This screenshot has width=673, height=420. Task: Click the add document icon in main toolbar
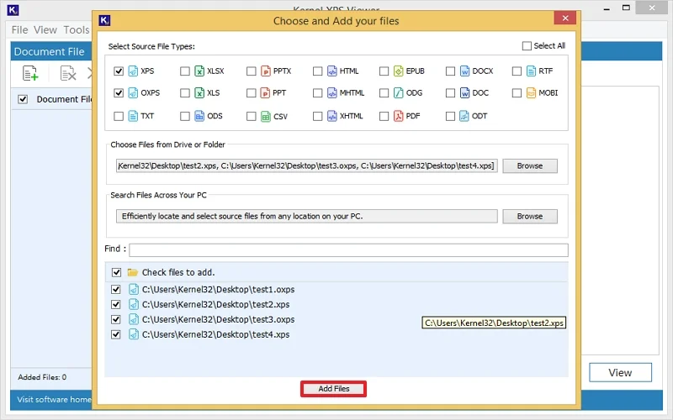[x=30, y=73]
